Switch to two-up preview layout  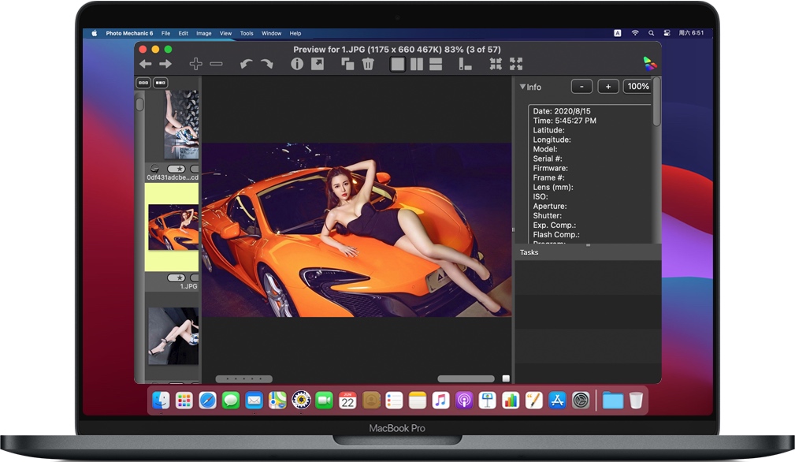pos(416,63)
